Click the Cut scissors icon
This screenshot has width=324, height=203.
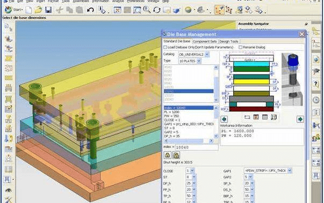60,10
